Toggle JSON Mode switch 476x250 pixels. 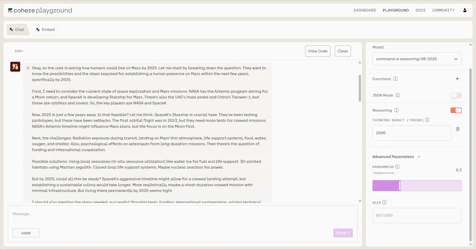(456, 95)
